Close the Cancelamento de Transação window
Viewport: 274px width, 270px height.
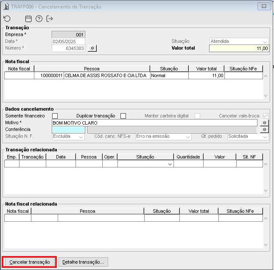click(263, 6)
